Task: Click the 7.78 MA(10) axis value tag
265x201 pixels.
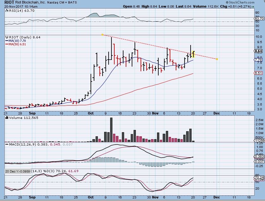Action: point(259,60)
